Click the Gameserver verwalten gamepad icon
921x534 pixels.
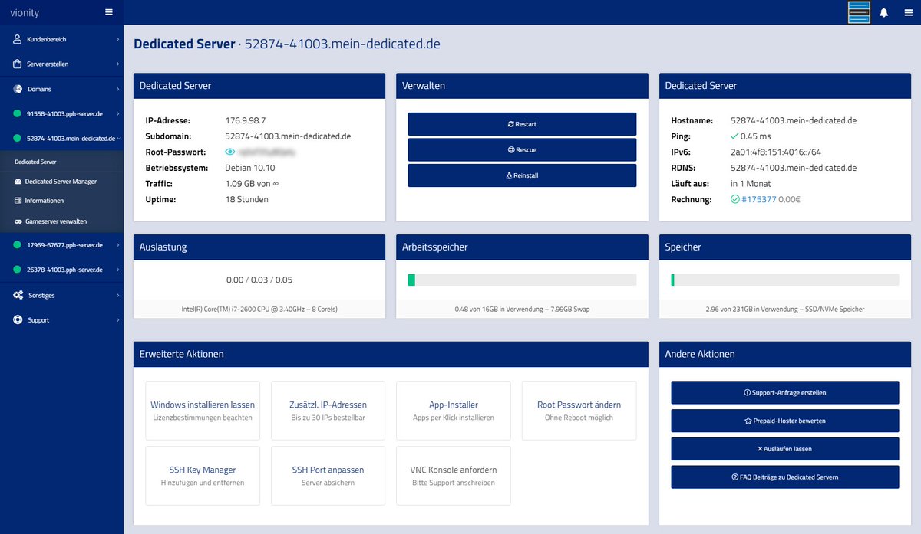coord(18,221)
